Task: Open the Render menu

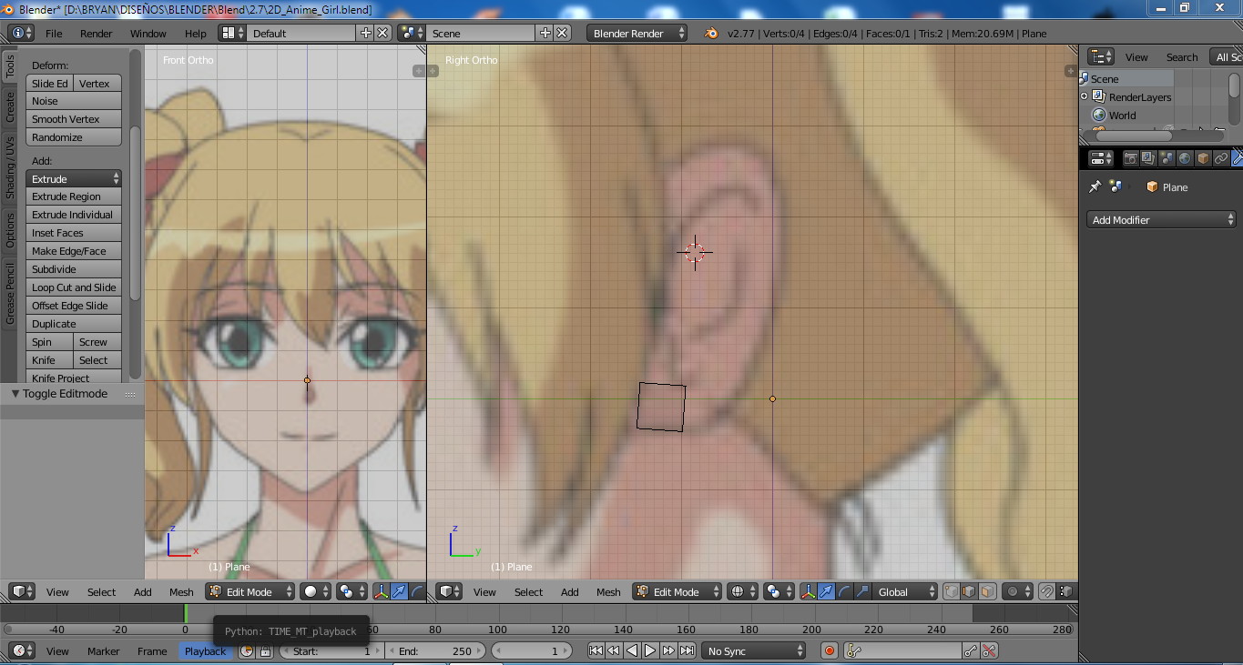Action: click(x=97, y=33)
